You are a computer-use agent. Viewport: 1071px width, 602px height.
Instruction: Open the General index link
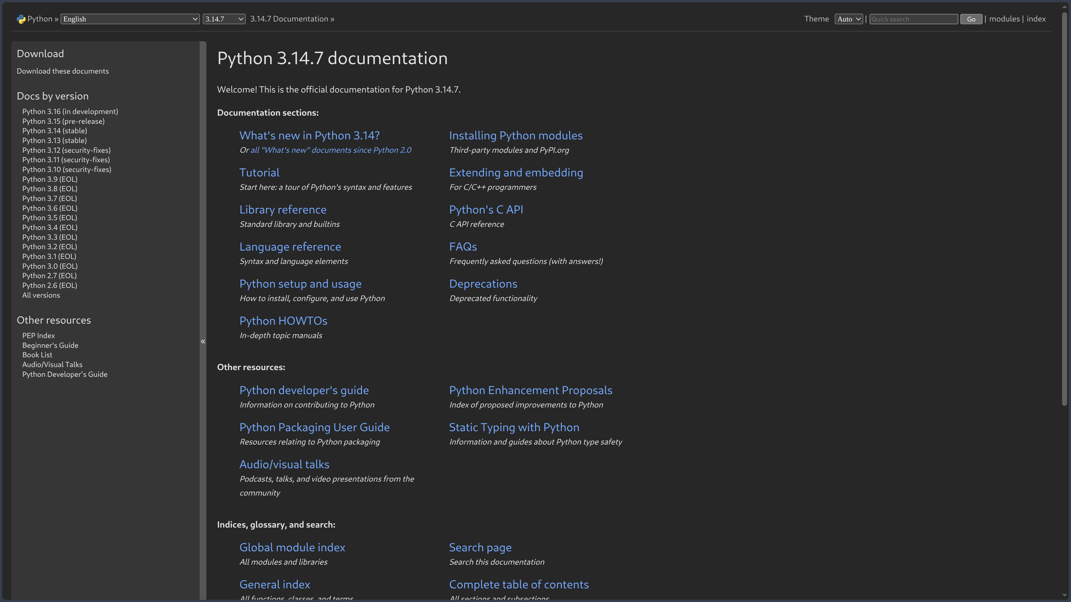[x=275, y=584]
